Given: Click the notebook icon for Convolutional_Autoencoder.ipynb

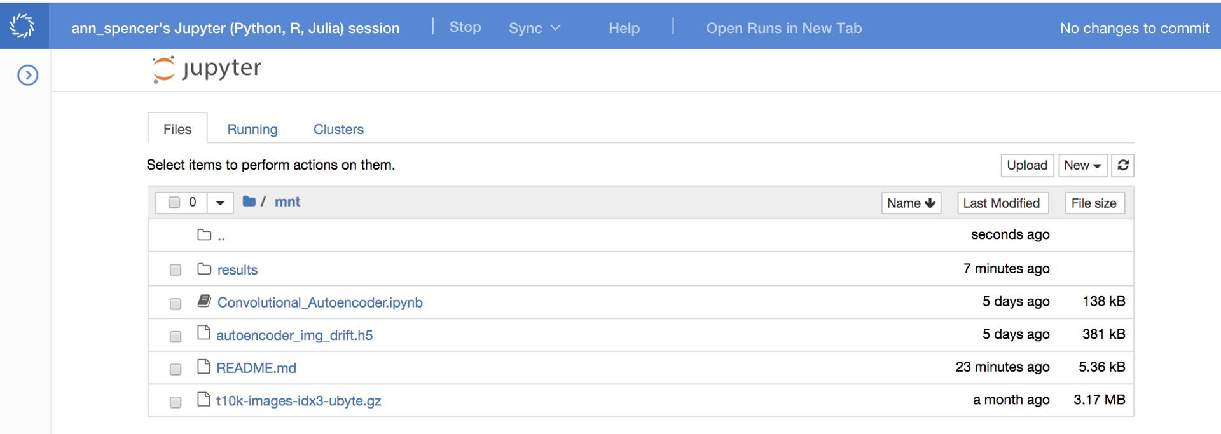Looking at the screenshot, I should click(x=204, y=301).
